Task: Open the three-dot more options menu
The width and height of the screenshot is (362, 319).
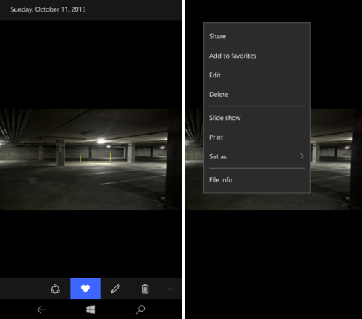Action: pyautogui.click(x=171, y=289)
